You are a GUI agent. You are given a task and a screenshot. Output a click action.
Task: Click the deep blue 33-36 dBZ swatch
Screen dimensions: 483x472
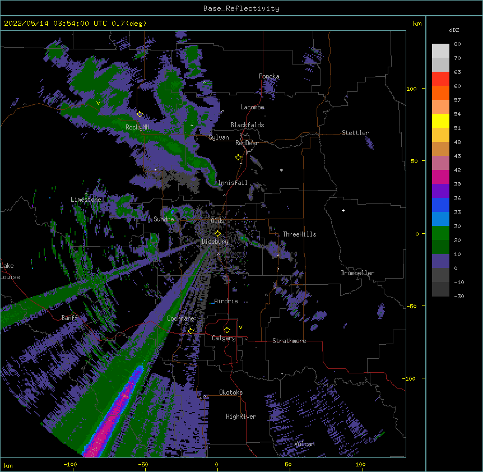(440, 205)
